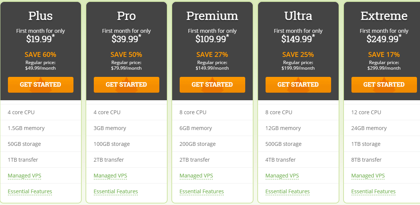Click GET STARTED under the Plus plan
The height and width of the screenshot is (205, 420).
[x=41, y=85]
